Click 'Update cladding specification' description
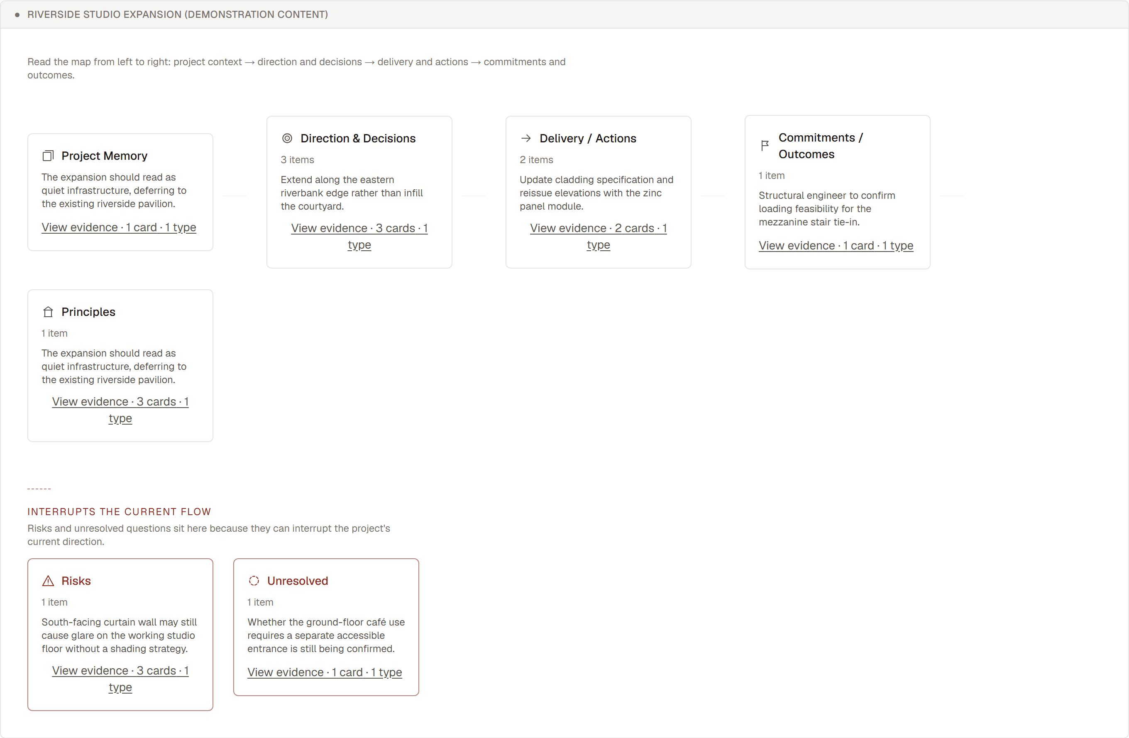 (596, 193)
